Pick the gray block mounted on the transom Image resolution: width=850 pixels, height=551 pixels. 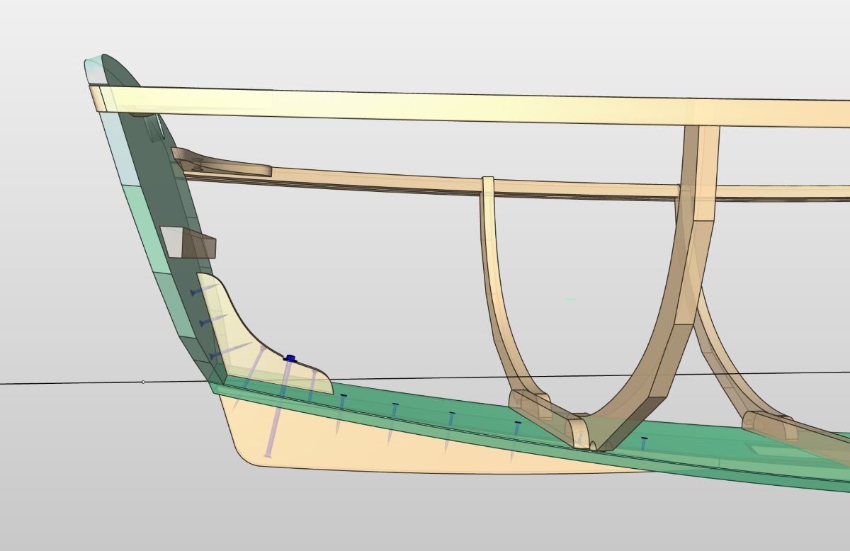click(188, 244)
